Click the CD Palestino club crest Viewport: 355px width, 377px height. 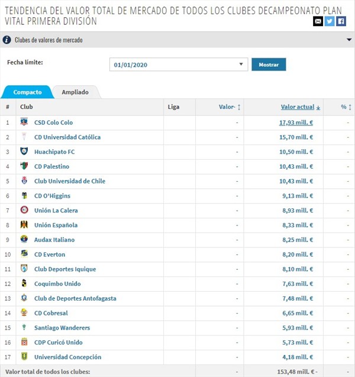(x=24, y=166)
